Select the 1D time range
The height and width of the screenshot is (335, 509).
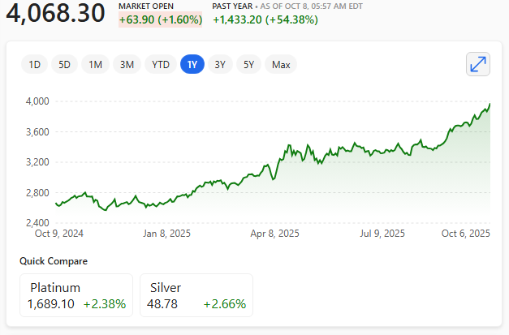34,65
